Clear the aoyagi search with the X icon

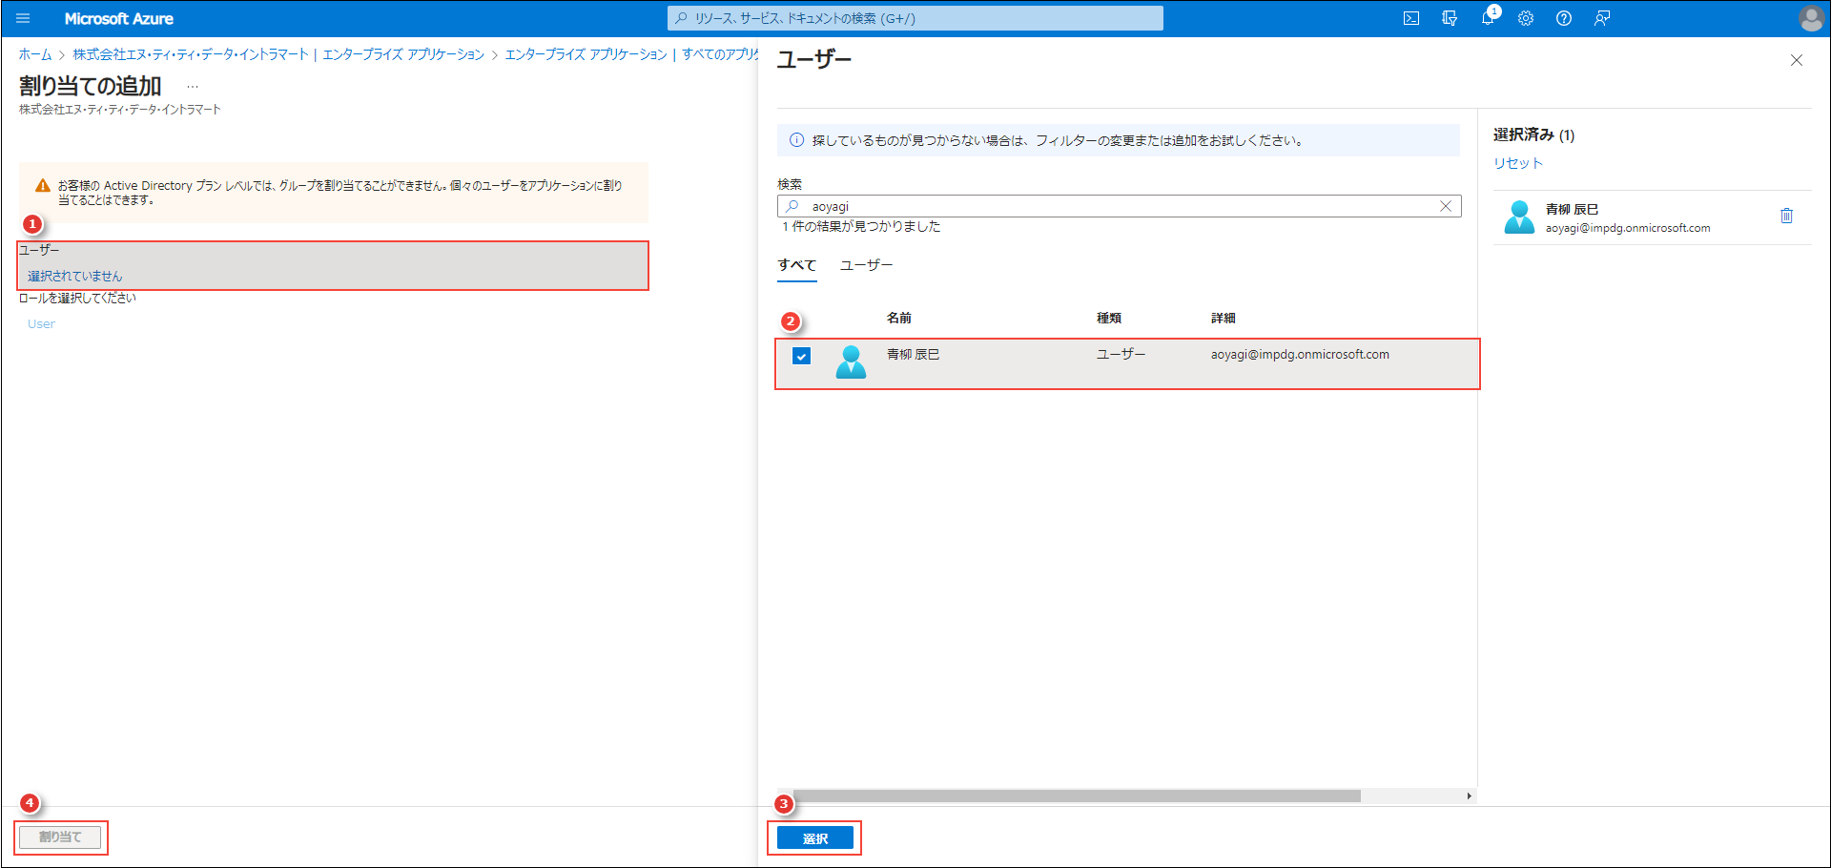point(1446,205)
